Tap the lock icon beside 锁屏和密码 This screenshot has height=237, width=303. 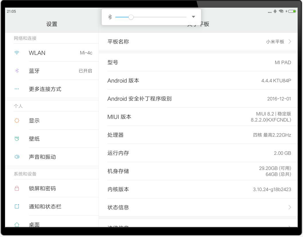(x=17, y=188)
